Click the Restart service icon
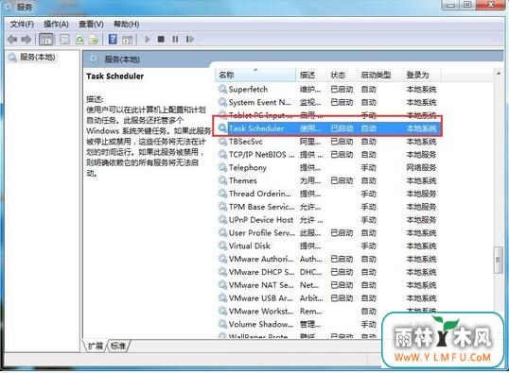Screen dimensions: 509x373 tap(190, 40)
